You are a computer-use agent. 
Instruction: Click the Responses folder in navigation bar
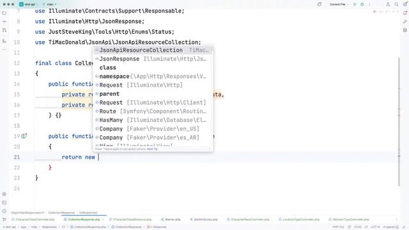coord(49,227)
